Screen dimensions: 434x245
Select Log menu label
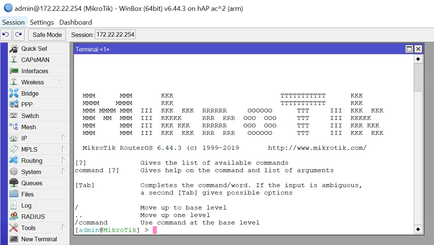click(26, 205)
